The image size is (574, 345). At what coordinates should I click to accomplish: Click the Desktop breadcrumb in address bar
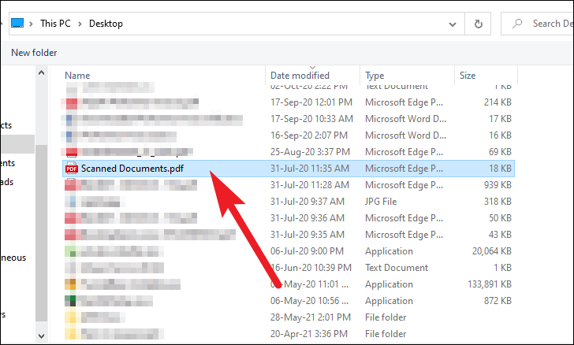[106, 24]
